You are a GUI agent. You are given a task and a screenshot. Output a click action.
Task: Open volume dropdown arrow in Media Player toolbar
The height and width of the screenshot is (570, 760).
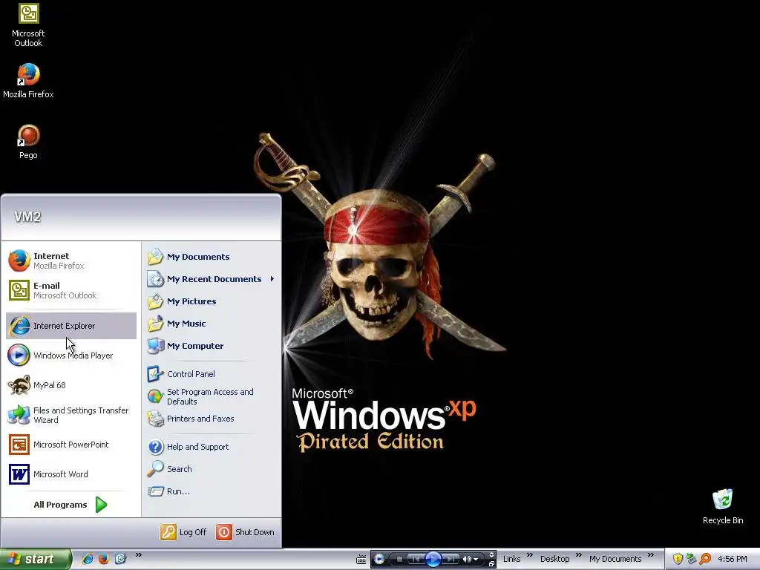tap(476, 560)
